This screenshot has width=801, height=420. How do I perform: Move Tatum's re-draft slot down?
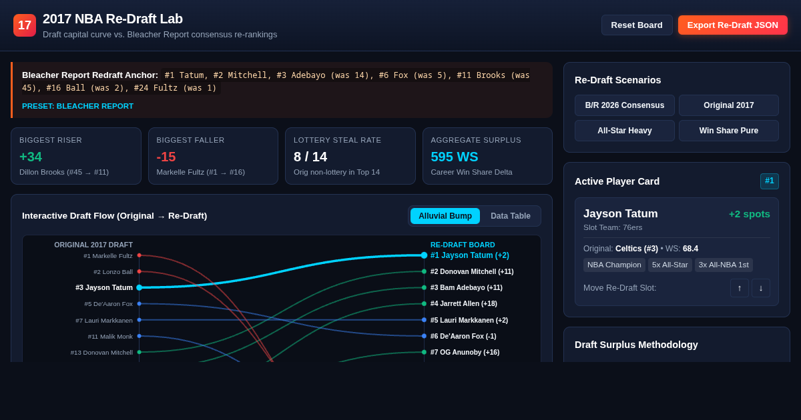(761, 288)
